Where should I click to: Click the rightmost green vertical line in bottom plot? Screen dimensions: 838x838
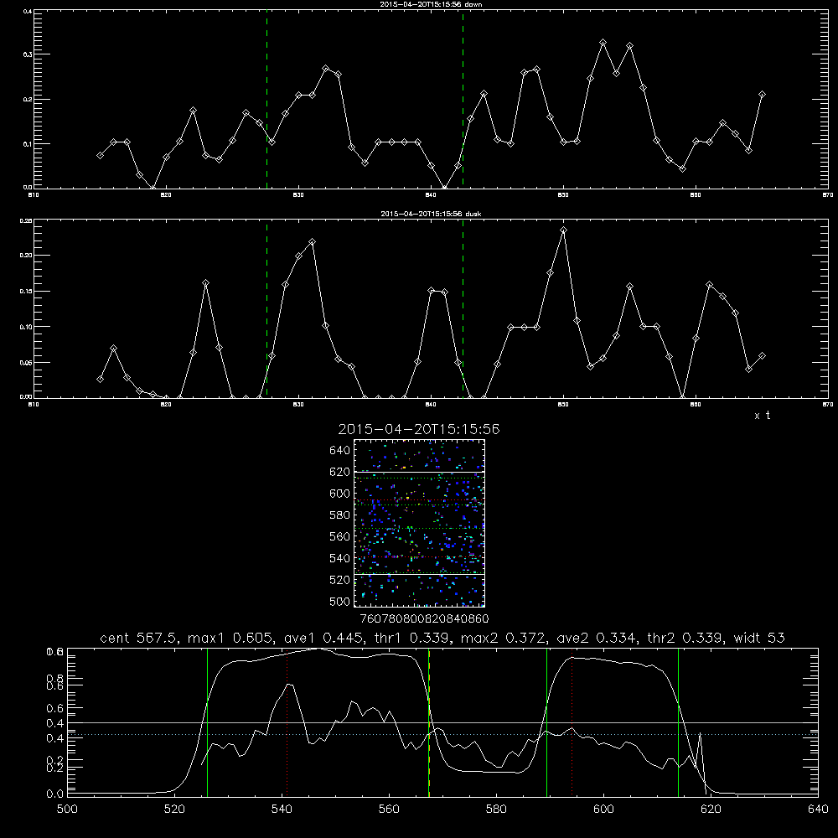pyautogui.click(x=678, y=722)
